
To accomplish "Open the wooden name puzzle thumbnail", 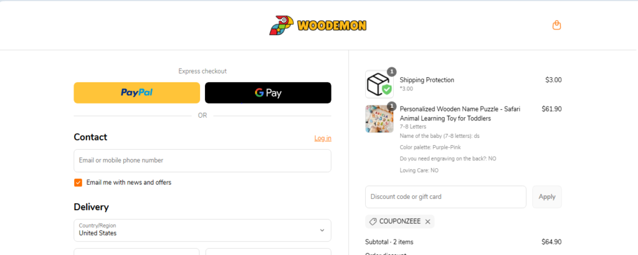I will pyautogui.click(x=379, y=119).
